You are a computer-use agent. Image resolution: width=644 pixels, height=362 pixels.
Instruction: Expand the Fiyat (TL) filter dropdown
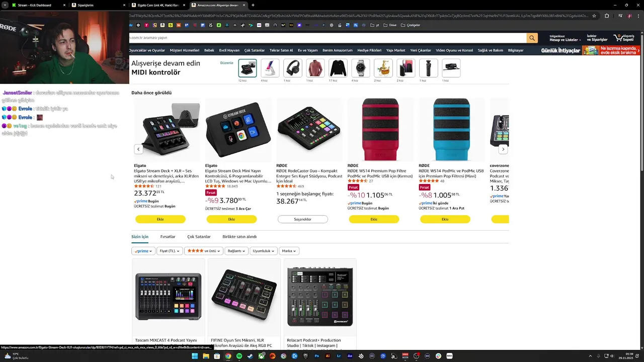tap(169, 251)
